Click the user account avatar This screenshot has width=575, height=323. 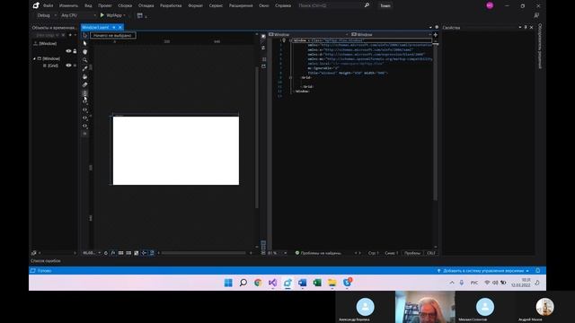coord(490,5)
